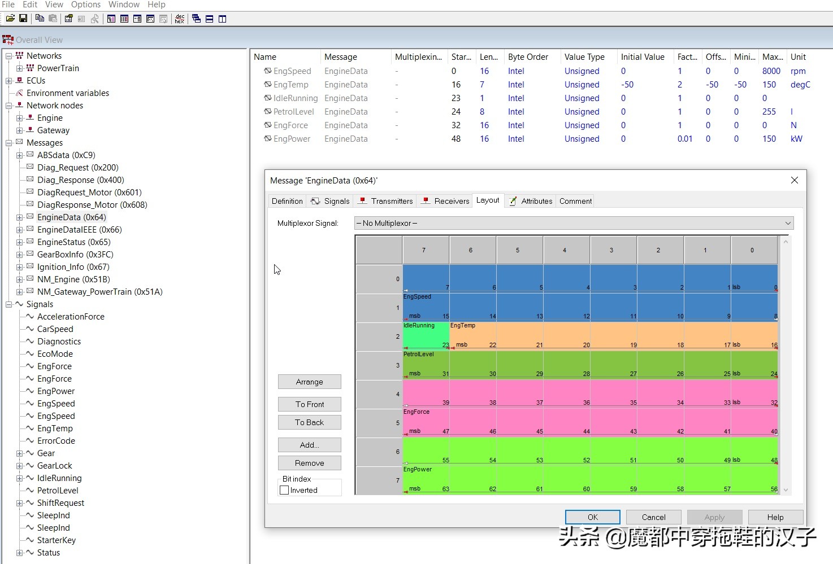This screenshot has height=564, width=833.
Task: Expand the GearLock signal node
Action: click(20, 466)
